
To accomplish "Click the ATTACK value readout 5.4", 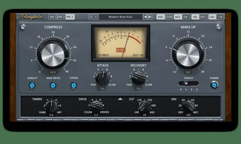I will click(102, 88).
